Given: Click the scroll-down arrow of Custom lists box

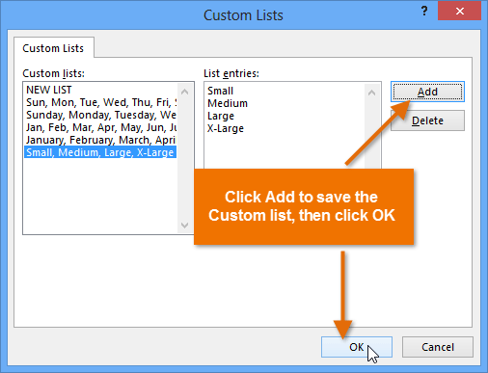Looking at the screenshot, I should pyautogui.click(x=184, y=225).
